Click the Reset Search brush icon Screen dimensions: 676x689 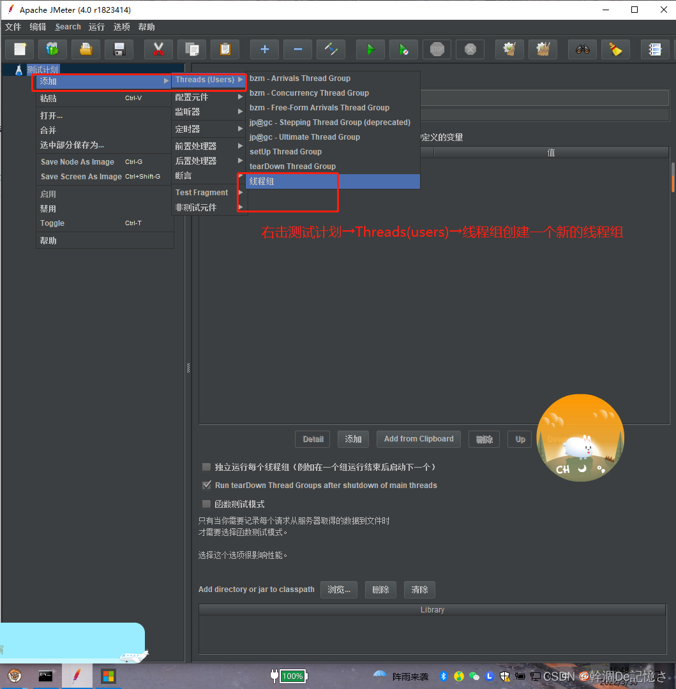click(616, 49)
